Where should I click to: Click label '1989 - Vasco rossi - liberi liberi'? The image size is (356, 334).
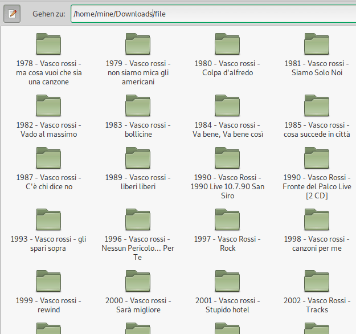click(x=138, y=182)
